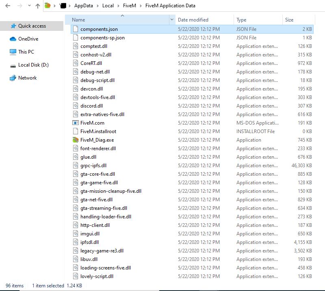Viewport: 325px width, 291px height.
Task: Select libuv.dll file name
Action: [x=89, y=259]
